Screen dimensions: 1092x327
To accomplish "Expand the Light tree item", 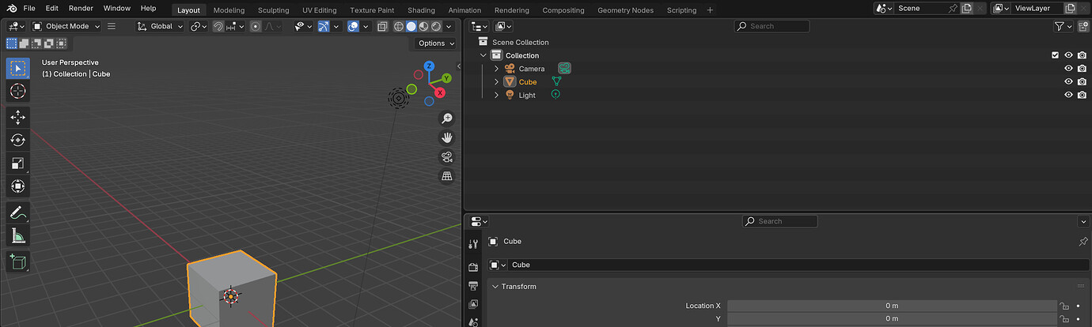I will coord(497,95).
